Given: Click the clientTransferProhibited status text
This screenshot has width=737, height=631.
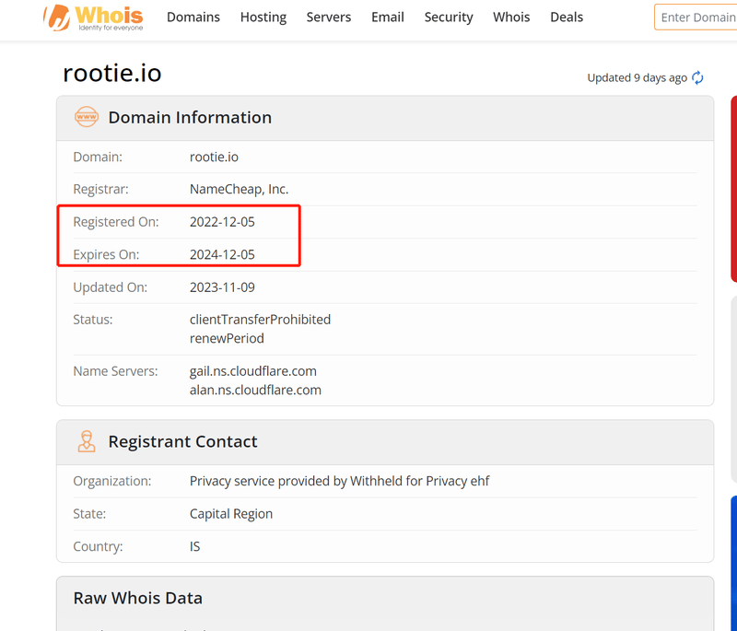Looking at the screenshot, I should [x=260, y=320].
